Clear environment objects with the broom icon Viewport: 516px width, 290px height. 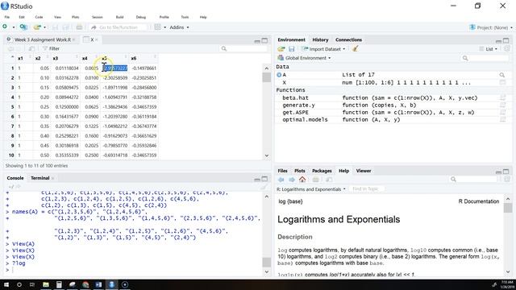click(x=355, y=49)
